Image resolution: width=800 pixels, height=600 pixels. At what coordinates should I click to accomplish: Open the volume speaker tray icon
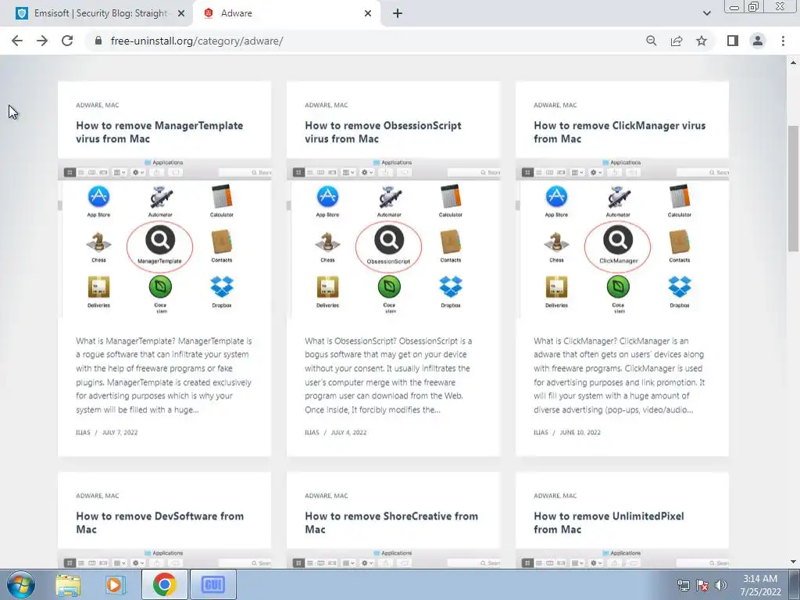click(x=721, y=585)
